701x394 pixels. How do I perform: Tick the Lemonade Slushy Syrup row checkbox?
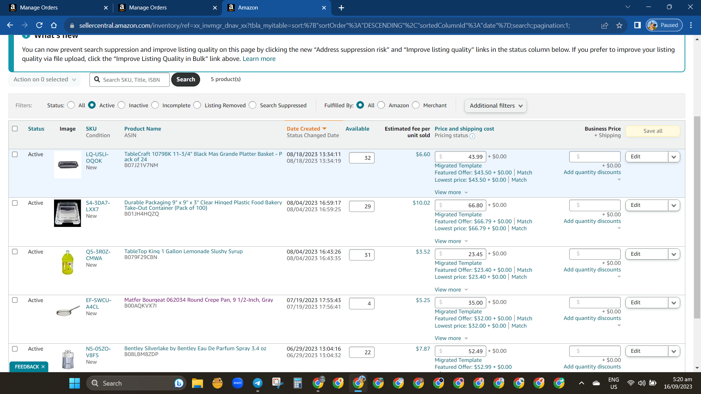(15, 252)
